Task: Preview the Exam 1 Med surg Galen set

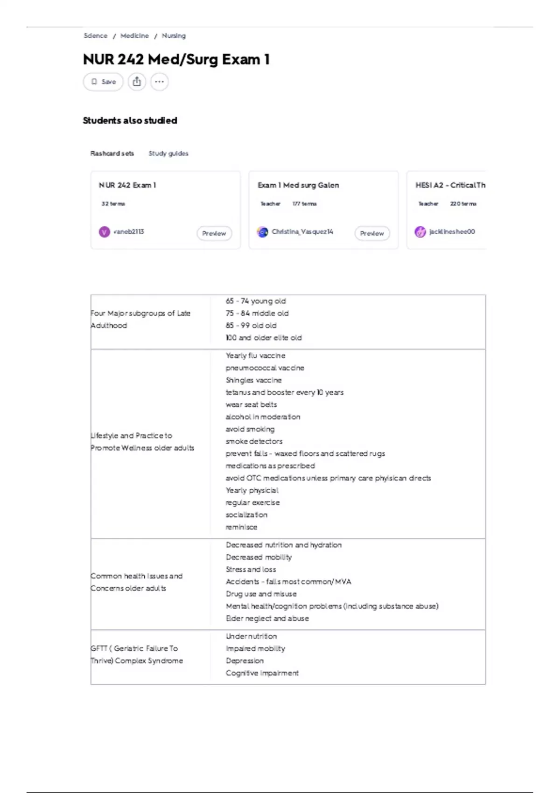Action: tap(372, 233)
